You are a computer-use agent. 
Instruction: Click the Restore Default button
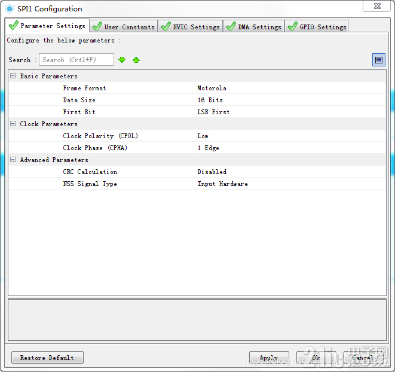point(47,358)
